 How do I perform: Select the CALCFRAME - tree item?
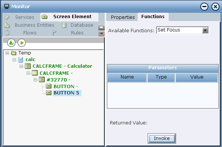coord(56,73)
